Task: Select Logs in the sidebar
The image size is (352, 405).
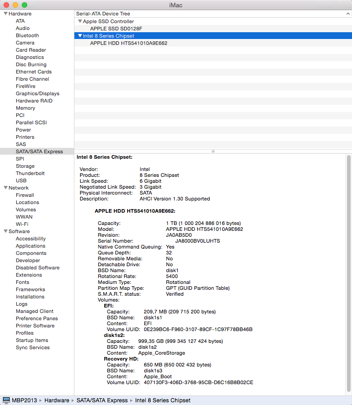Action: click(22, 304)
